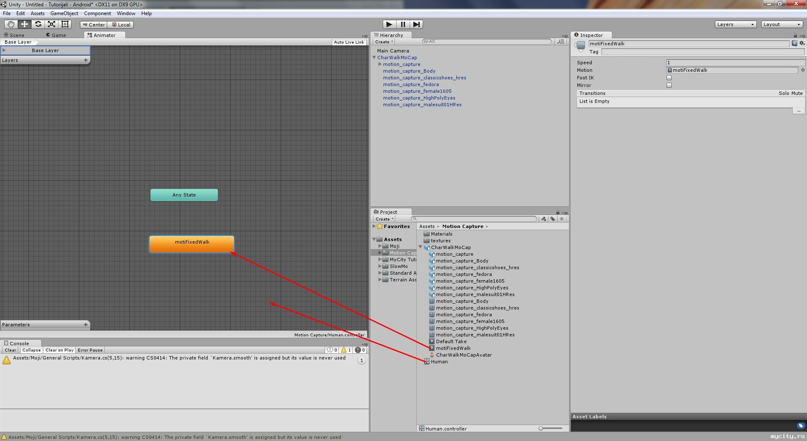The height and width of the screenshot is (441, 807).
Task: Expand Favorites in Project panel
Action: tap(374, 226)
